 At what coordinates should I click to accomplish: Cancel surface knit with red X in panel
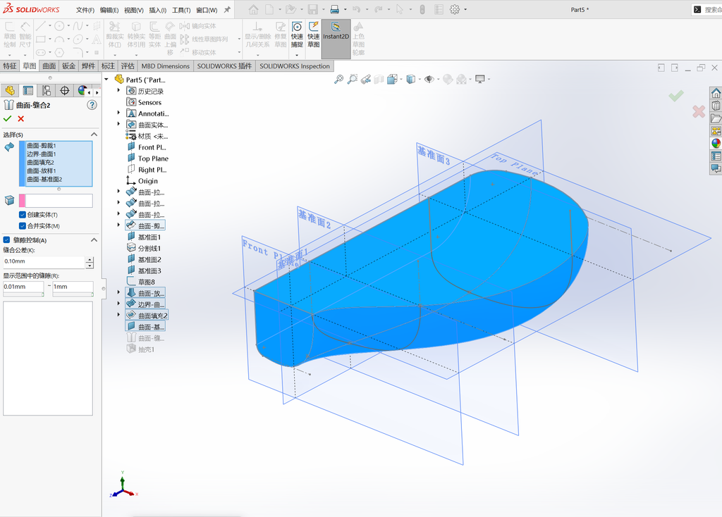click(x=20, y=118)
